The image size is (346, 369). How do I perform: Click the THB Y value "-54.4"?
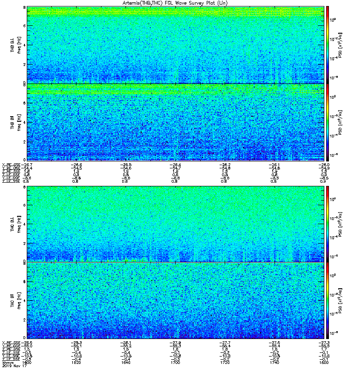click(26, 168)
